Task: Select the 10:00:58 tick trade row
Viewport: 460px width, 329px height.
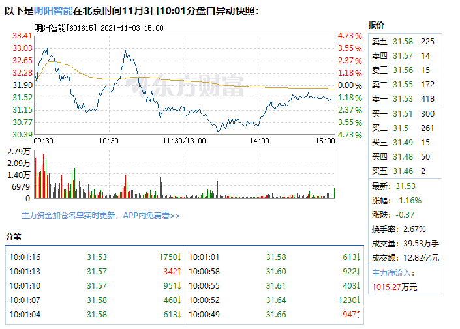Action: pos(274,272)
